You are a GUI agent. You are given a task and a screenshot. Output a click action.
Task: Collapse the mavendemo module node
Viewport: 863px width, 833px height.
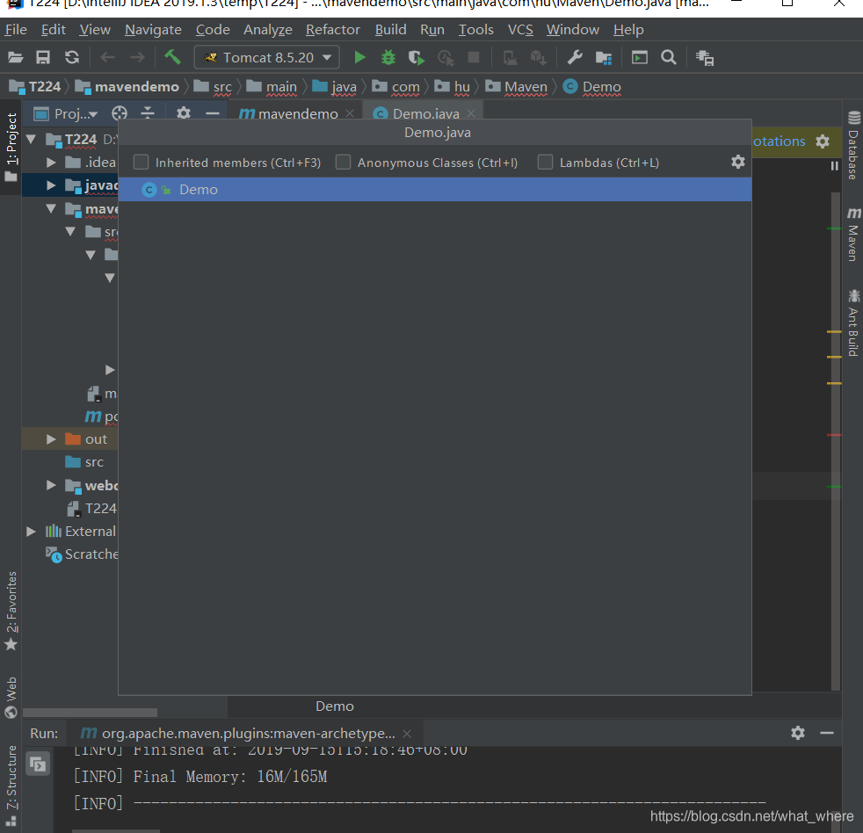tap(51, 208)
